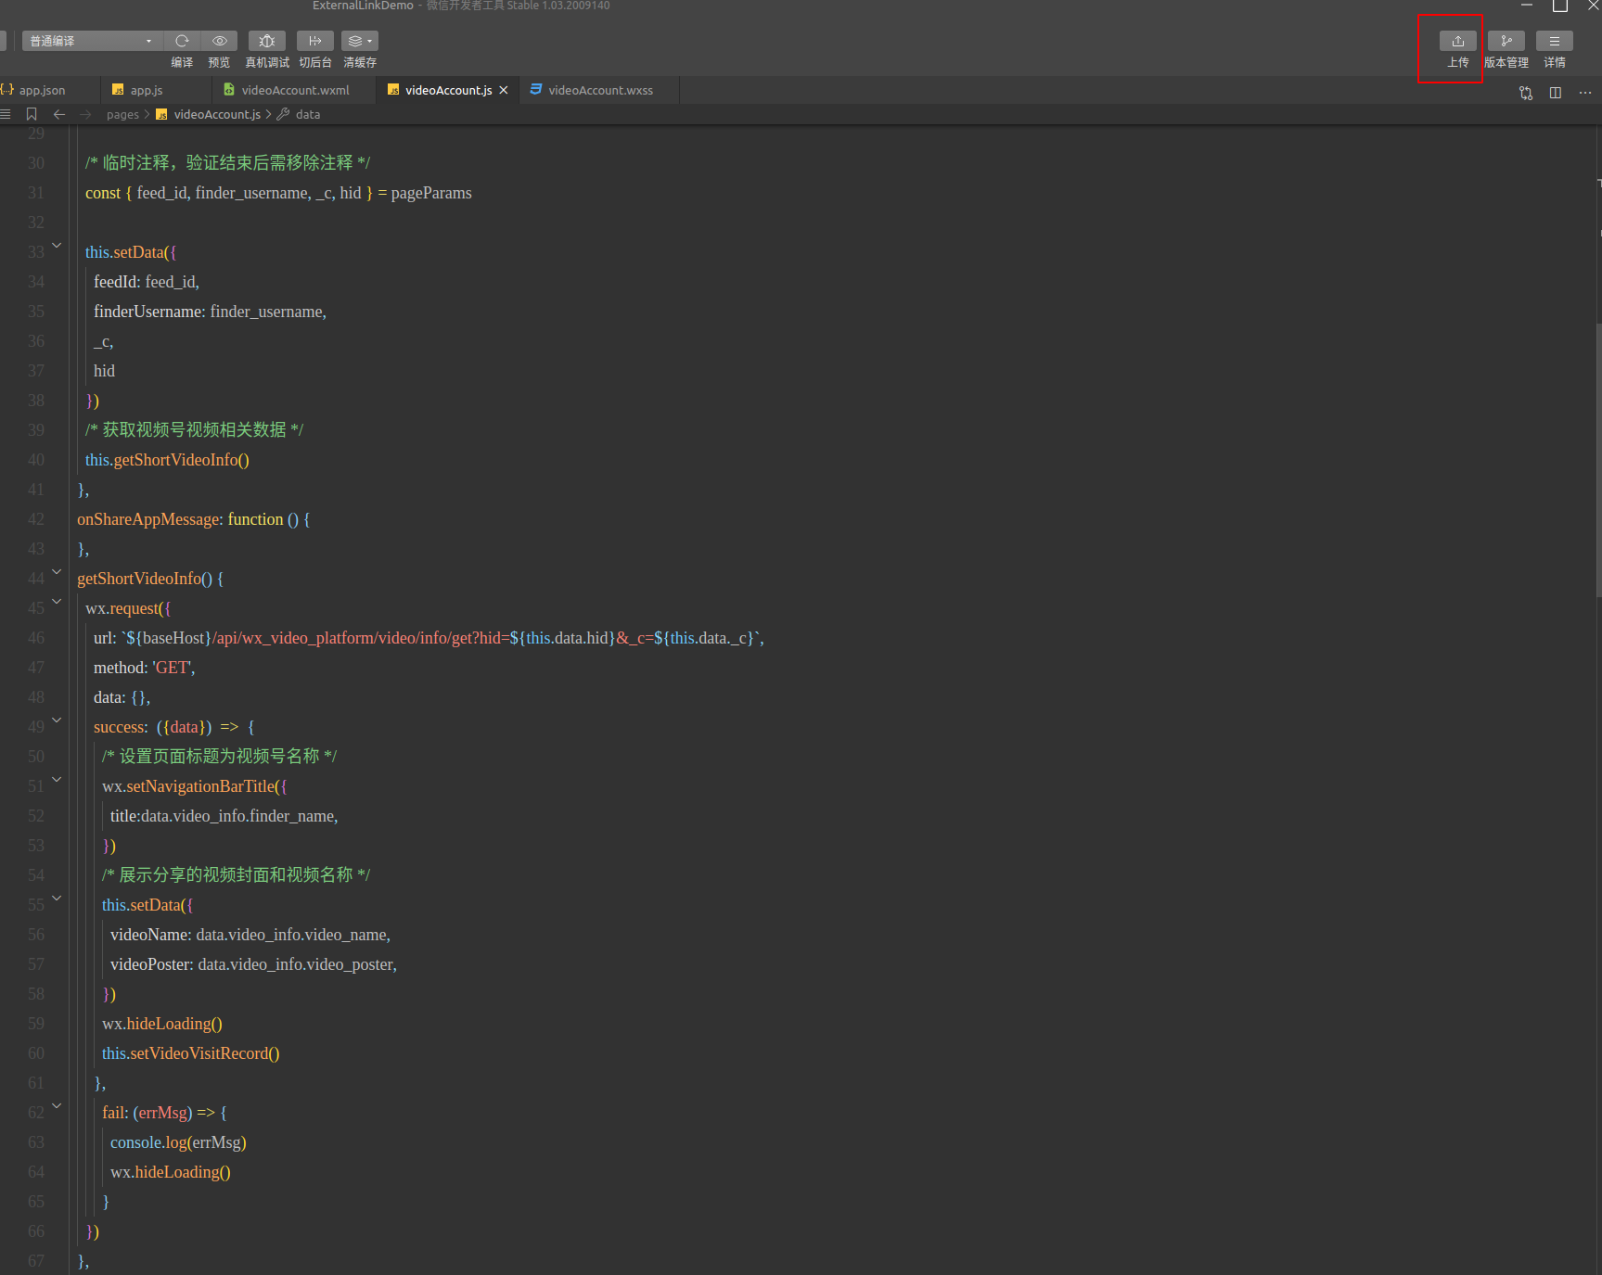The image size is (1602, 1275).
Task: Collapse the fold at line 55 setData
Action: click(x=57, y=899)
